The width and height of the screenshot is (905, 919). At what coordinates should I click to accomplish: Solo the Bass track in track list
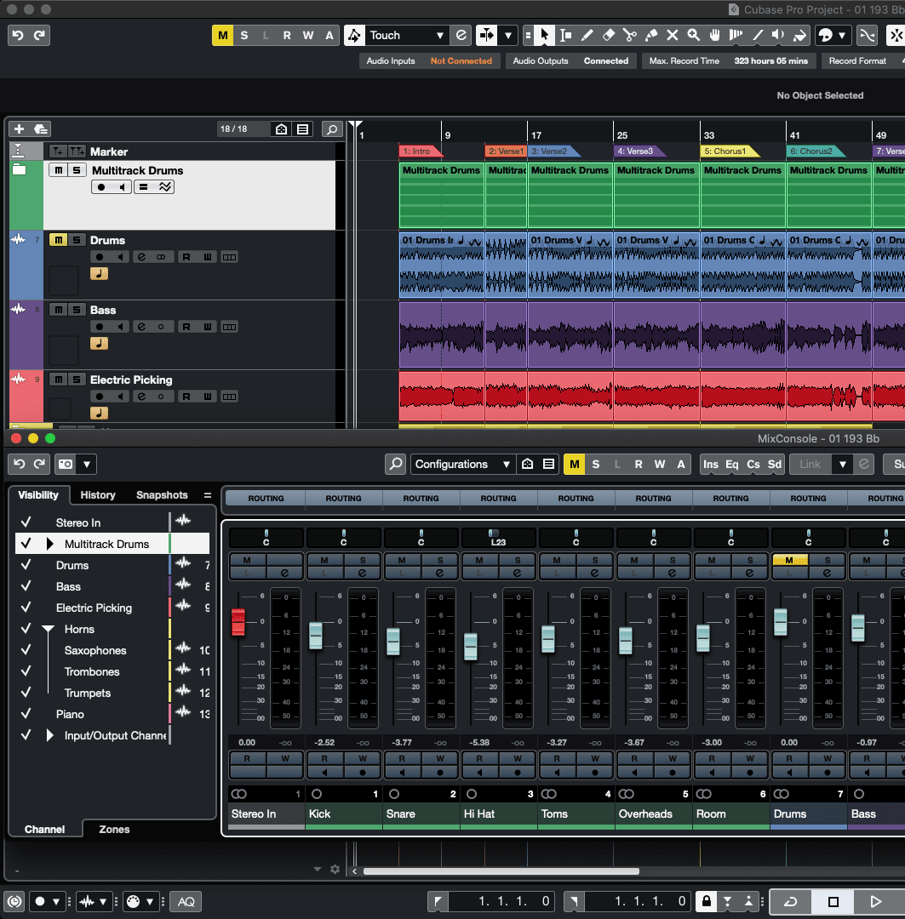point(77,310)
